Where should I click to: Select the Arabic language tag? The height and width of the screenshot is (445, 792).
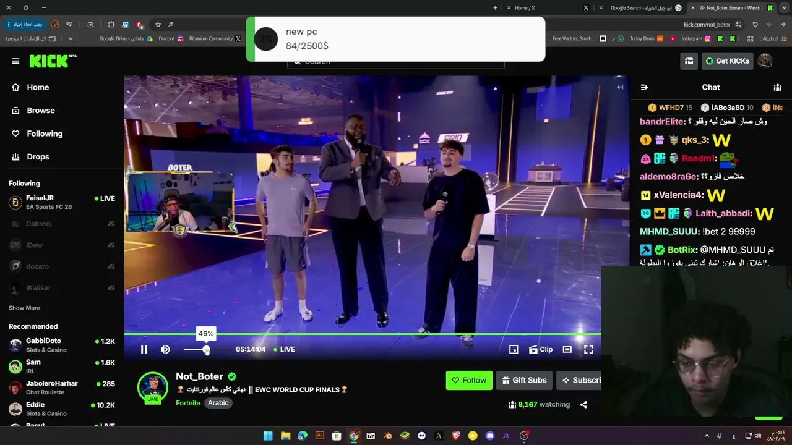(218, 403)
